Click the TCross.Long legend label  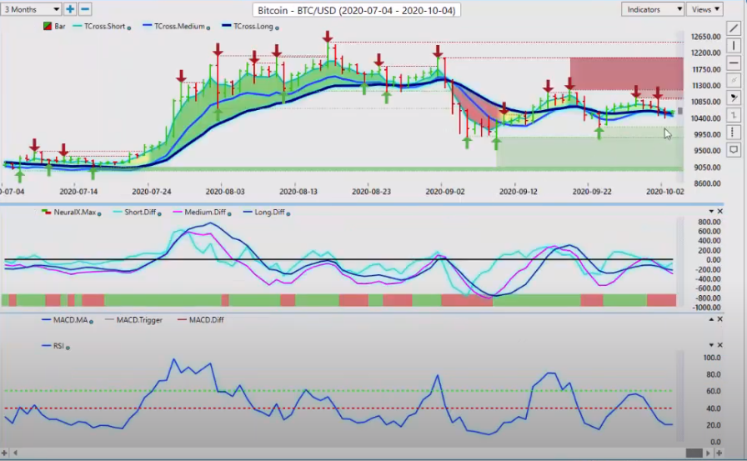pyautogui.click(x=253, y=26)
